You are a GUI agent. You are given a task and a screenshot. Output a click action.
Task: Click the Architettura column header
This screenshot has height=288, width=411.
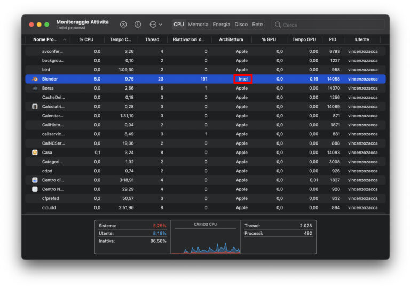coord(231,39)
